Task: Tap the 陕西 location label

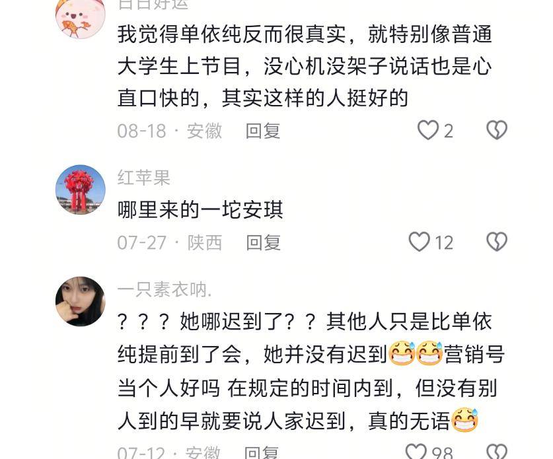Action: [205, 242]
